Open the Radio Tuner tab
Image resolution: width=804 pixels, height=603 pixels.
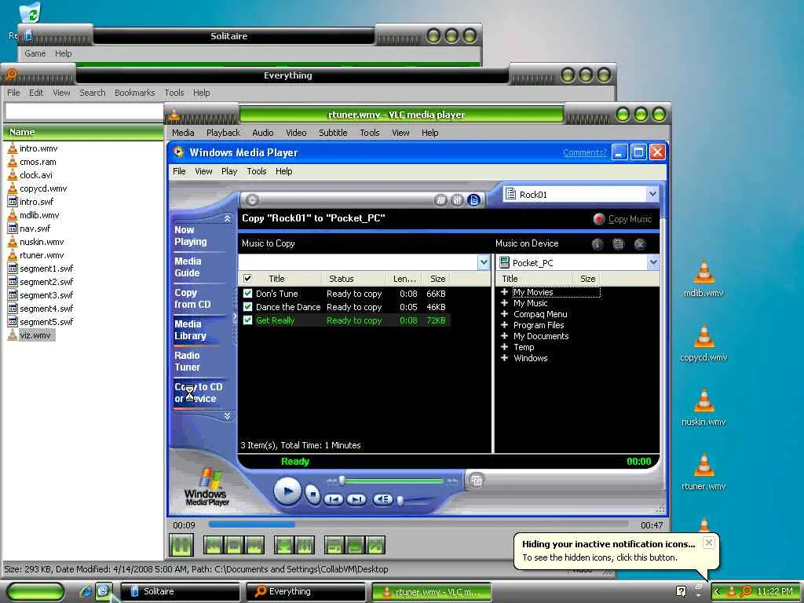coord(187,361)
